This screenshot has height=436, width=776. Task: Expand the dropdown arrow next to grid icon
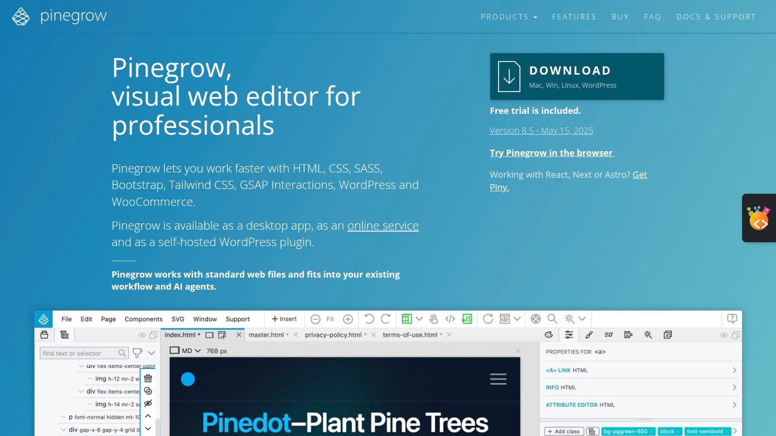pos(420,319)
